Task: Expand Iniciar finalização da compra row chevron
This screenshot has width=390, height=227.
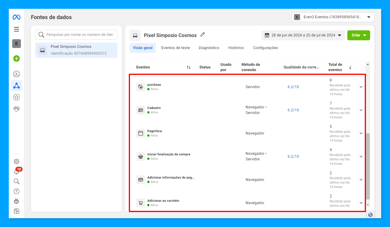Action: pyautogui.click(x=361, y=157)
